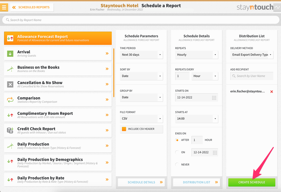The image size is (281, 192).
Task: Click the Allowance Forecast Report arrows icon
Action: [10, 38]
